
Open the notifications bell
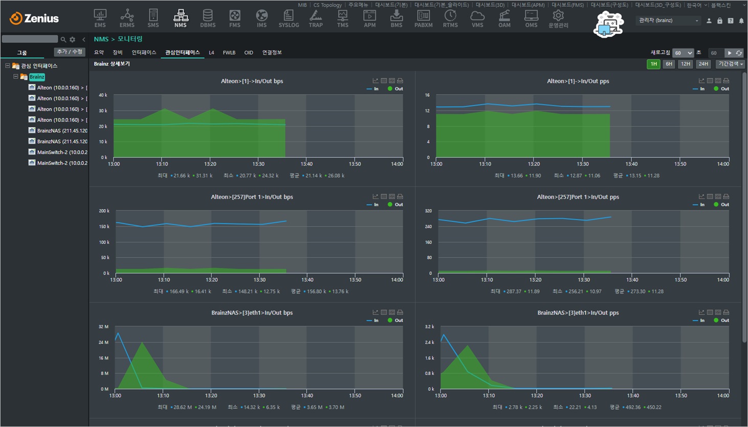point(741,21)
